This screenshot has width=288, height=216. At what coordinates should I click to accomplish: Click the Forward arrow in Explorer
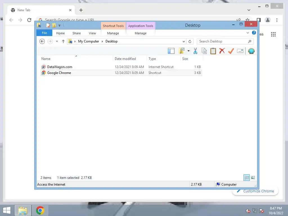[x=50, y=41]
